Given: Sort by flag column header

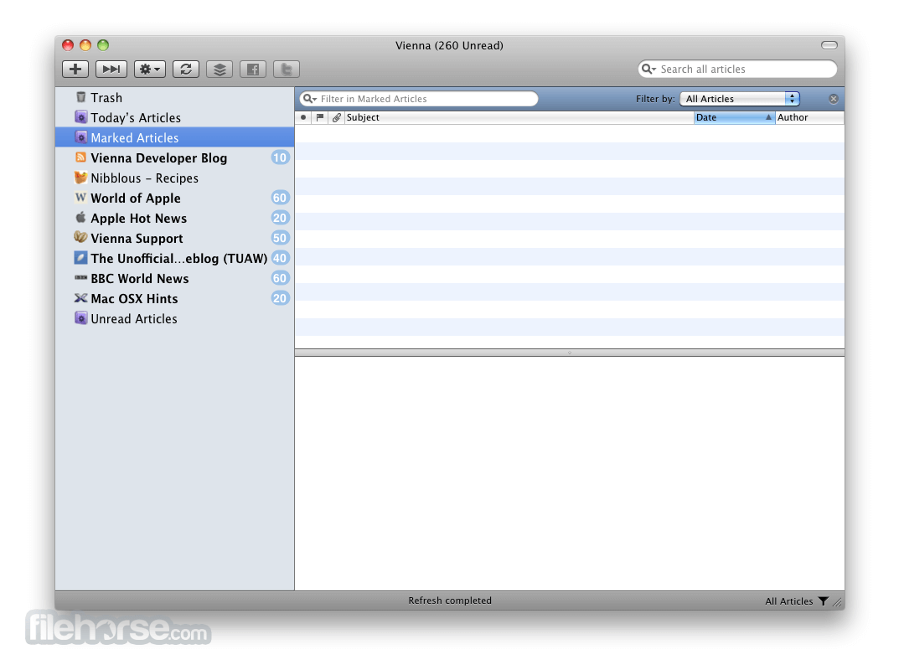Looking at the screenshot, I should click(x=320, y=117).
